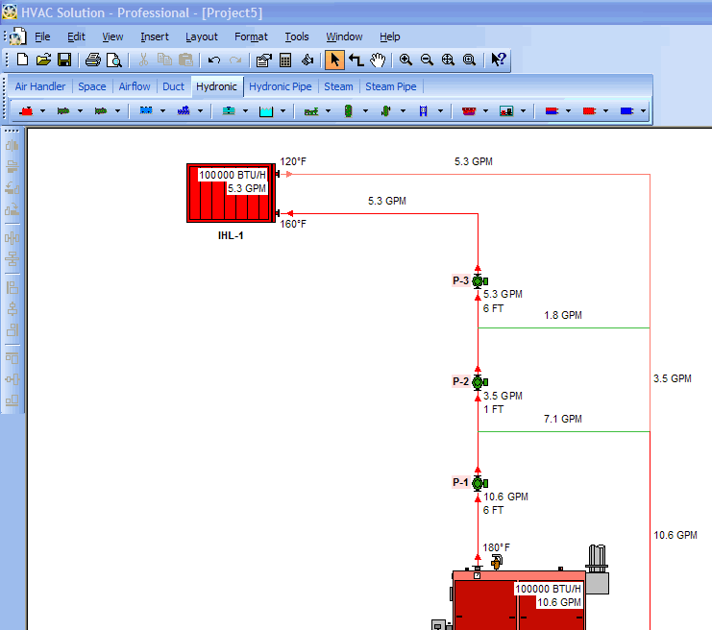The height and width of the screenshot is (630, 712).
Task: Open print preview
Action: pyautogui.click(x=114, y=60)
